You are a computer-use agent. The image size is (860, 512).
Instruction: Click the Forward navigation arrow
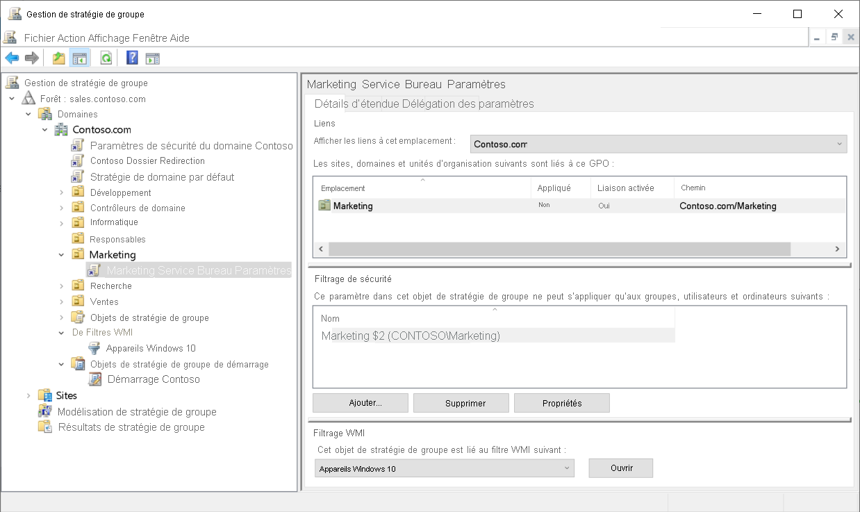pos(31,58)
